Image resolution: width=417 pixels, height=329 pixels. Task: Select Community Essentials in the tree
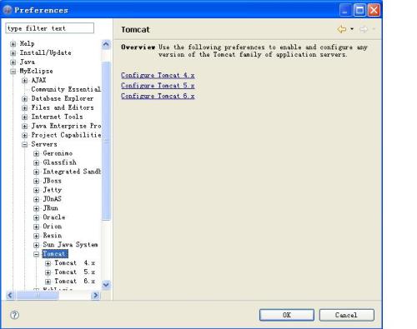pyautogui.click(x=66, y=89)
